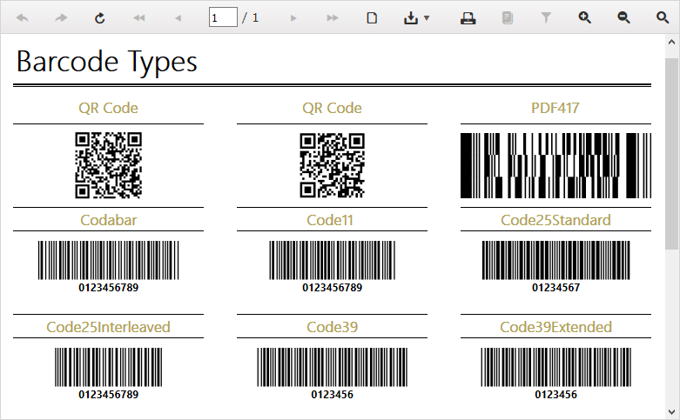The width and height of the screenshot is (680, 420).
Task: Click the first QR Code image
Action: [x=109, y=165]
